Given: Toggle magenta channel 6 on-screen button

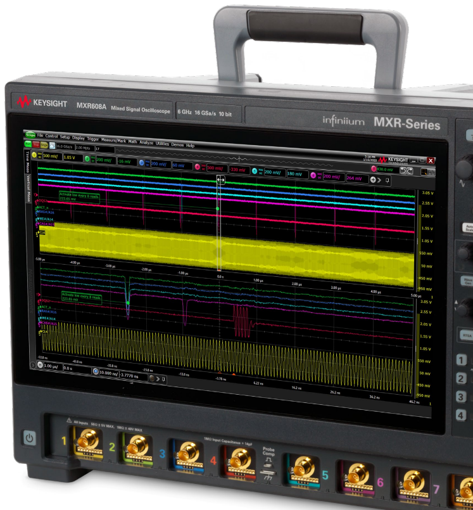Looking at the screenshot, I should (313, 175).
